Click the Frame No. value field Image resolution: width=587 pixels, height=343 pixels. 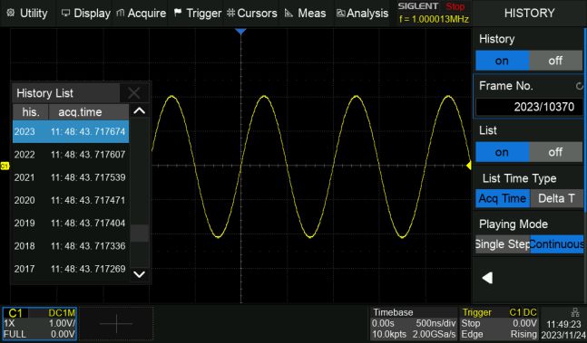(529, 107)
